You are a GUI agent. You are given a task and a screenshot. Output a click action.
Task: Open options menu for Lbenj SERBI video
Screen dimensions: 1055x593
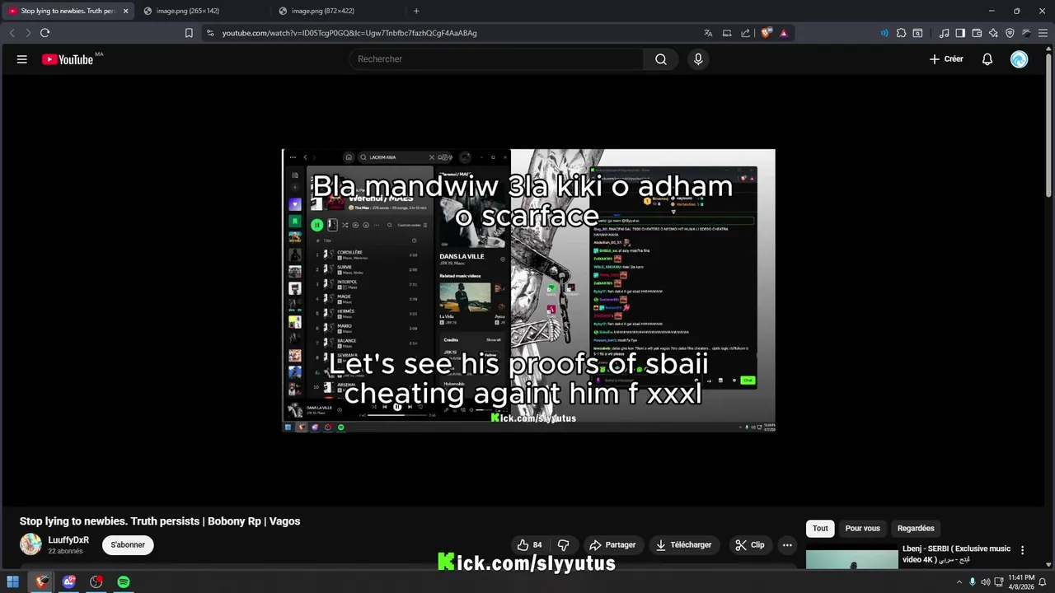pos(1023,550)
